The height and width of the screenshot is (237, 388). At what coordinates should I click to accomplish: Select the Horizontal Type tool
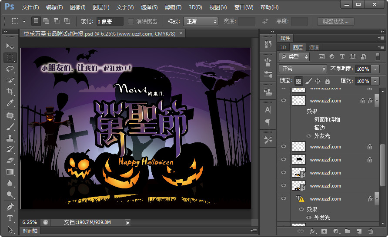pyautogui.click(x=10, y=218)
